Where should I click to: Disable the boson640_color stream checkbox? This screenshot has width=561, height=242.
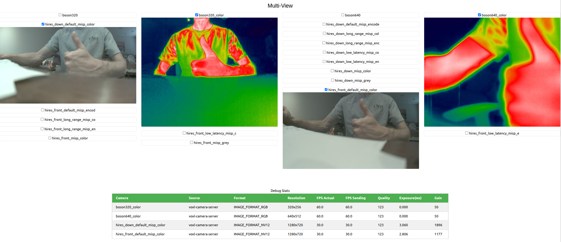click(x=479, y=15)
